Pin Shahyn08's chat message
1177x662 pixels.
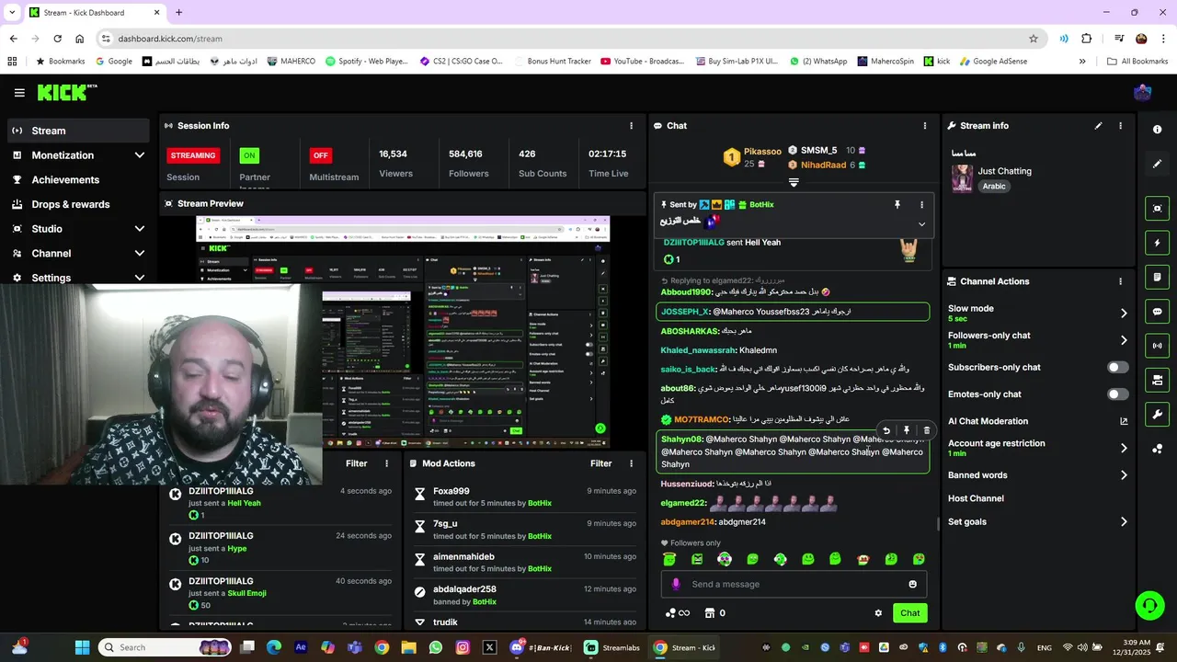tap(907, 430)
